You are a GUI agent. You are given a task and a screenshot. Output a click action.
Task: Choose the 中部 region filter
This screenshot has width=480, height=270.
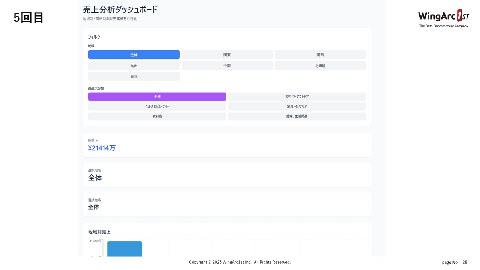(227, 66)
